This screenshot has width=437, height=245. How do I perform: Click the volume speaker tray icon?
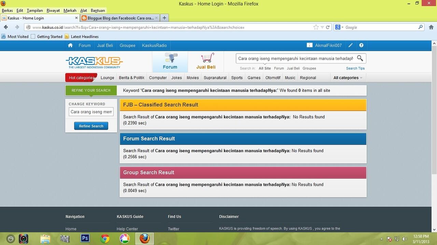pyautogui.click(x=405, y=239)
